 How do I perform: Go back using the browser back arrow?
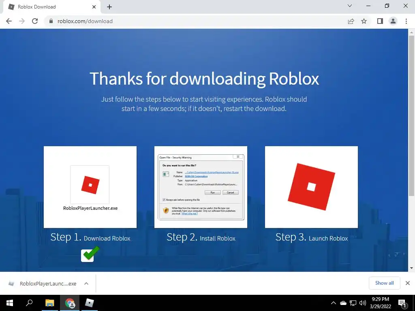point(9,21)
